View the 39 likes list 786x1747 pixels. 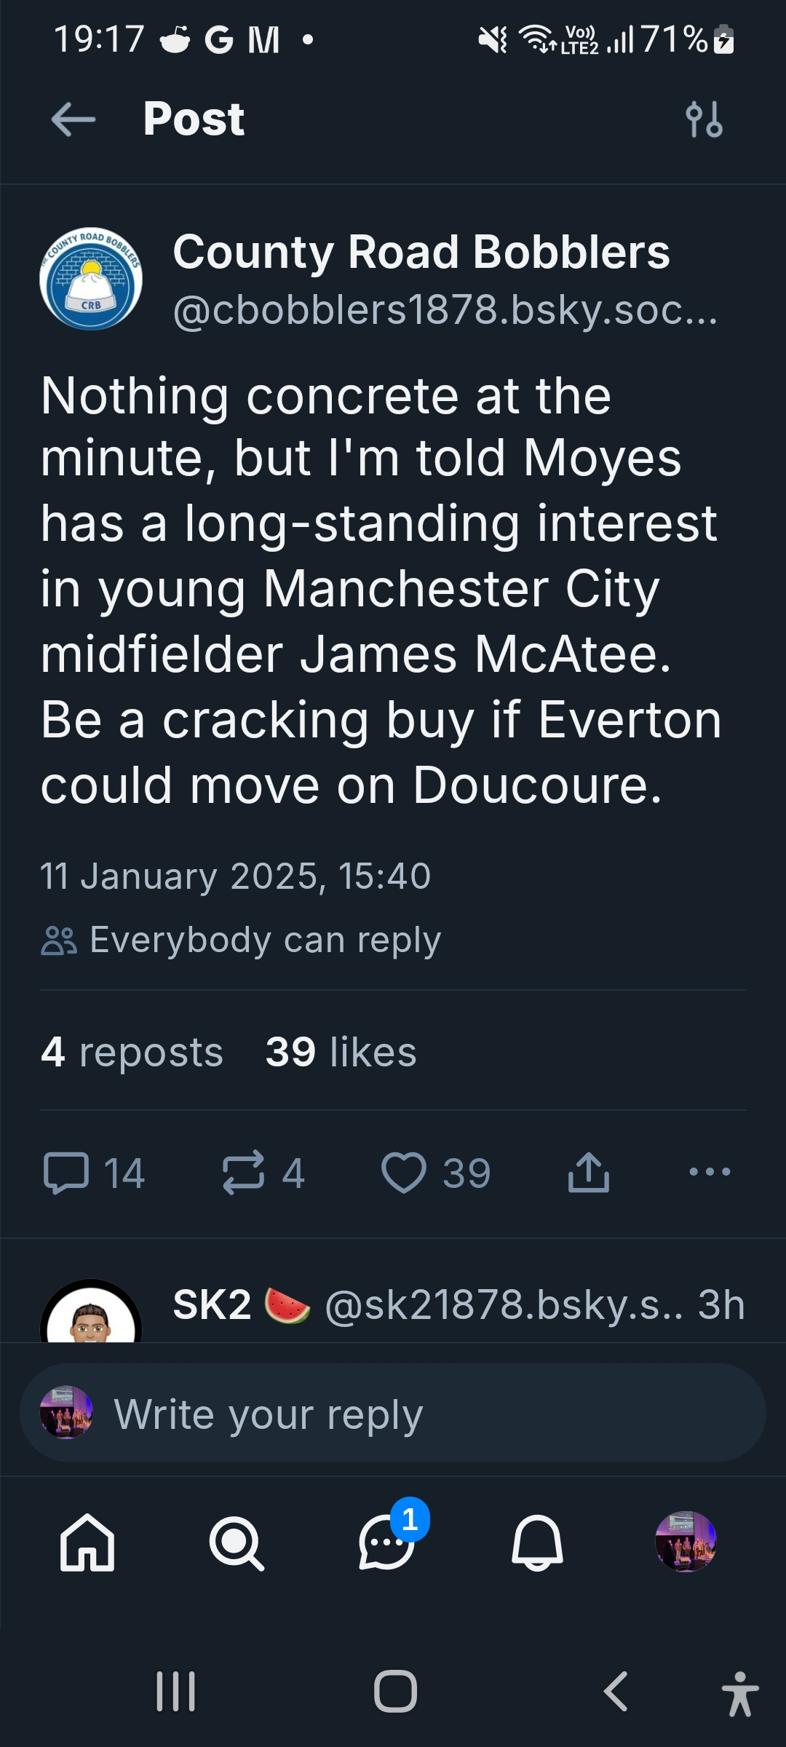click(341, 1052)
